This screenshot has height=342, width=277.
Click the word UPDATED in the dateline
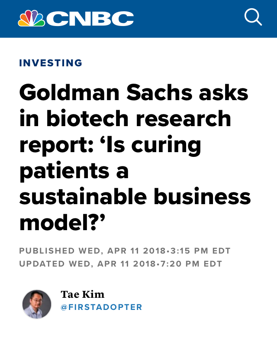[43, 264]
